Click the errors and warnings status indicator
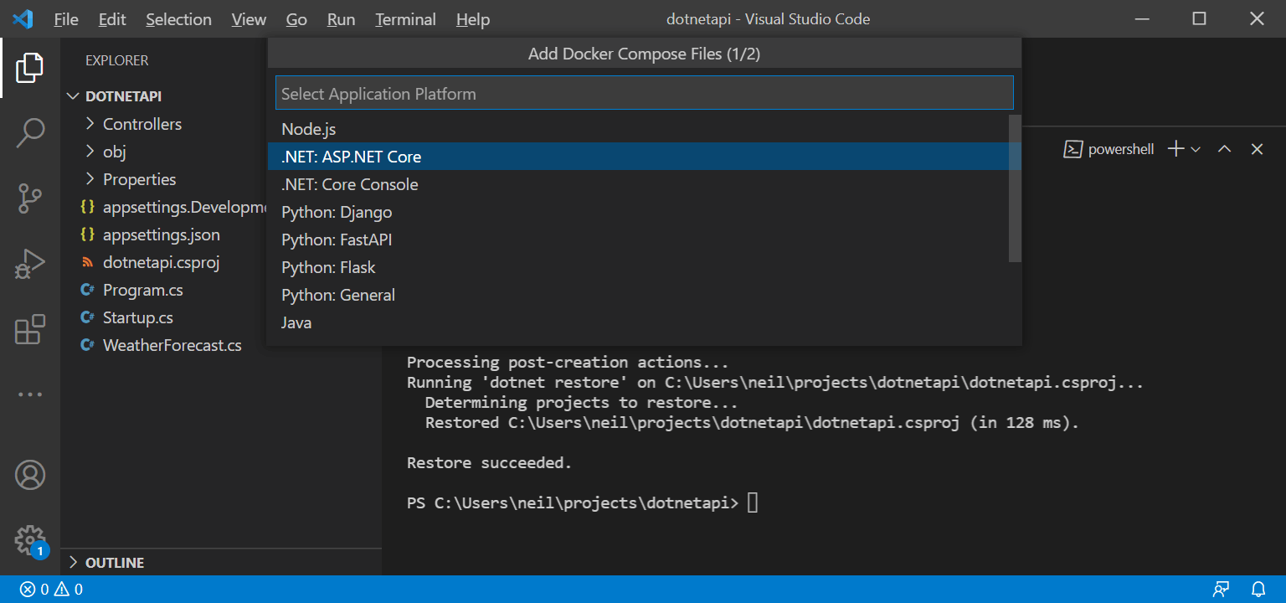 pyautogui.click(x=51, y=589)
